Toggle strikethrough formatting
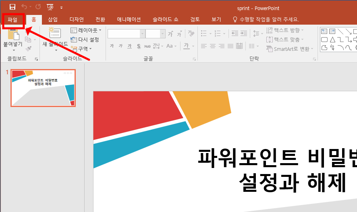Viewport: 357px width, 212px height. 147,46
